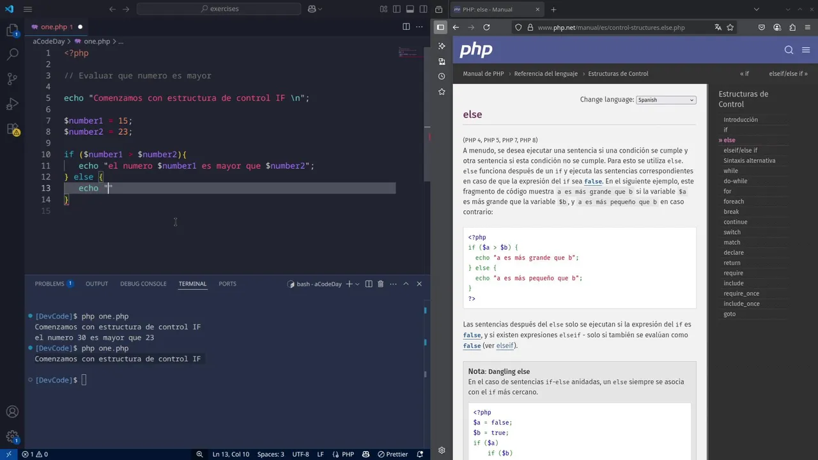The width and height of the screenshot is (818, 460).
Task: Open notifications bell in status bar
Action: click(x=421, y=454)
